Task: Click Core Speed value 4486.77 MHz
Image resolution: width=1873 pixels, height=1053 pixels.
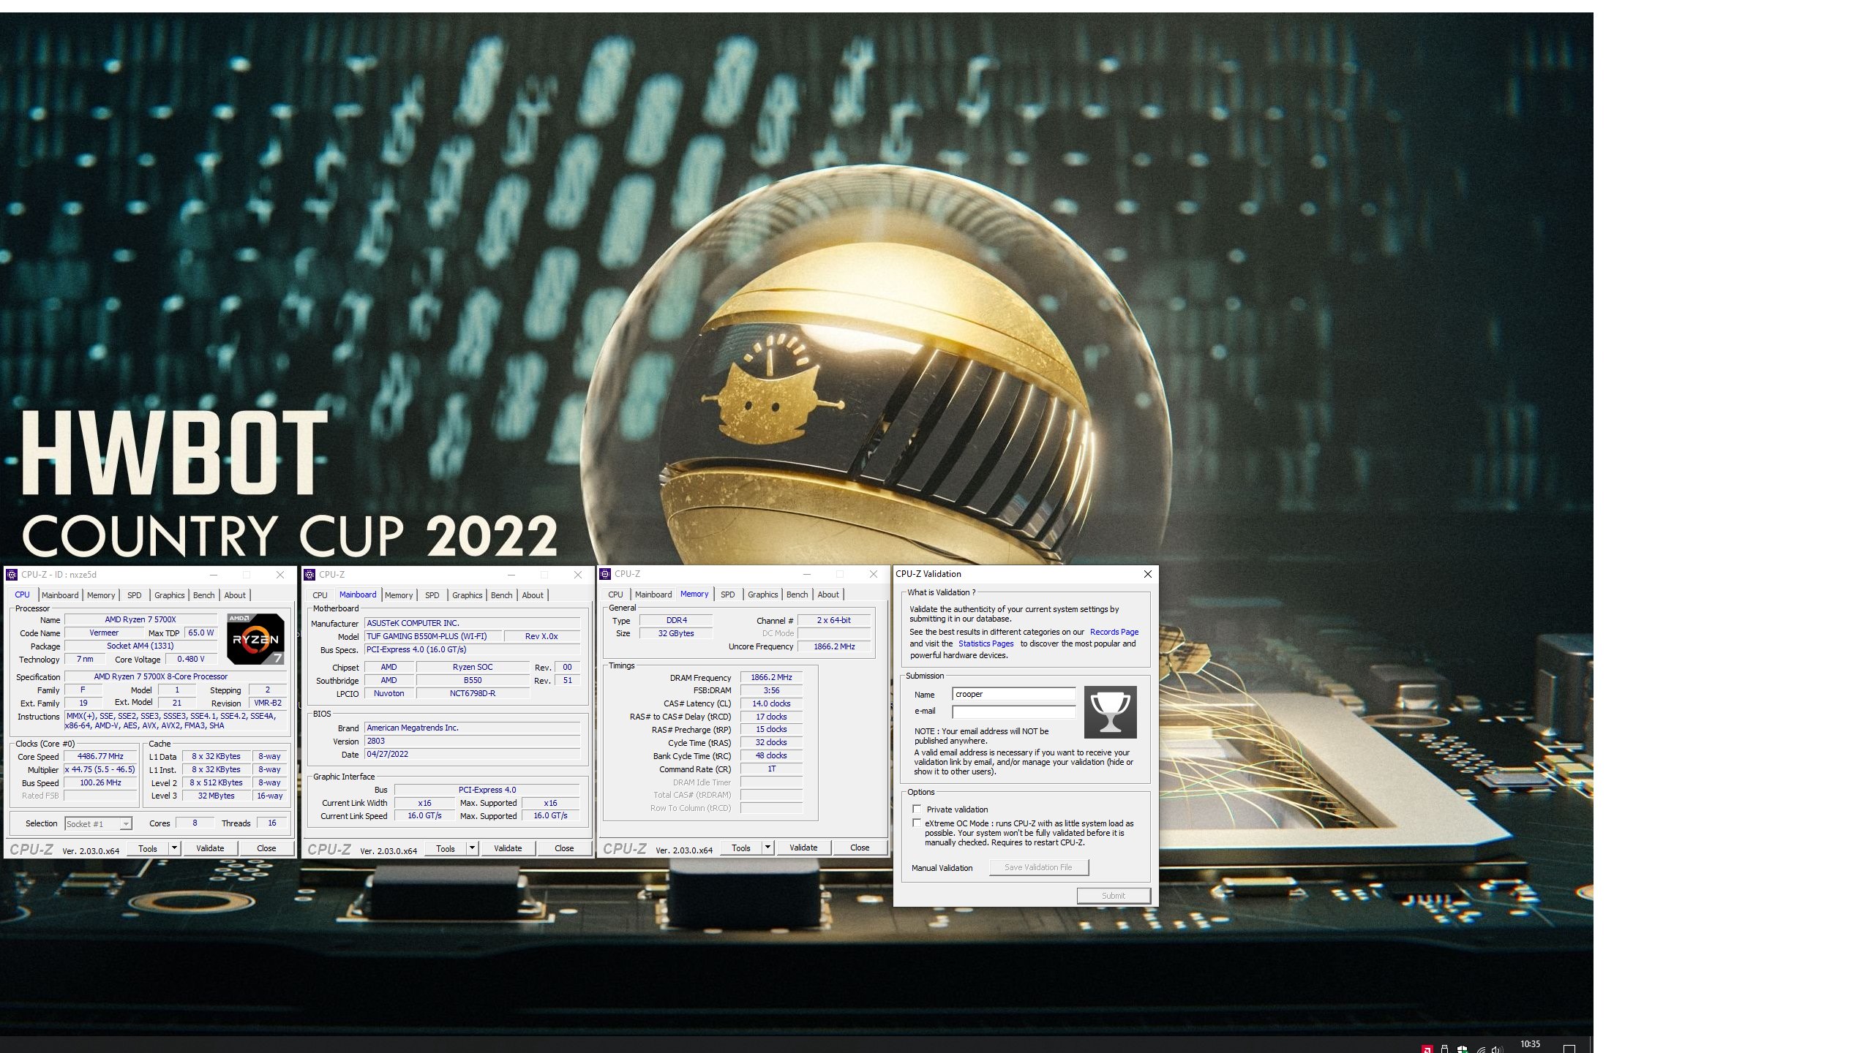Action: coord(100,756)
